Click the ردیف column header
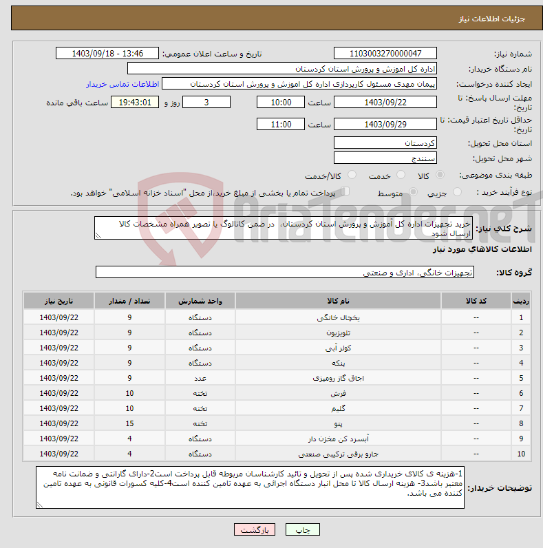 (x=521, y=301)
